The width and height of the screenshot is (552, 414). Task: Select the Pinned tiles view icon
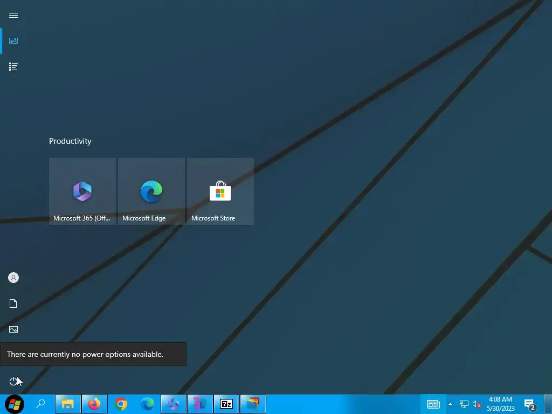13,41
